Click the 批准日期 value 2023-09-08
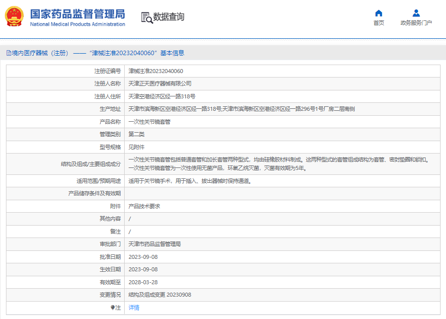The width and height of the screenshot is (446, 319). tap(143, 257)
